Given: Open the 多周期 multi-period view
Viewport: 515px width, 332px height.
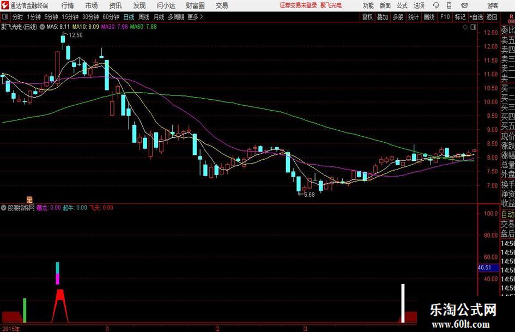Looking at the screenshot, I should (175, 17).
